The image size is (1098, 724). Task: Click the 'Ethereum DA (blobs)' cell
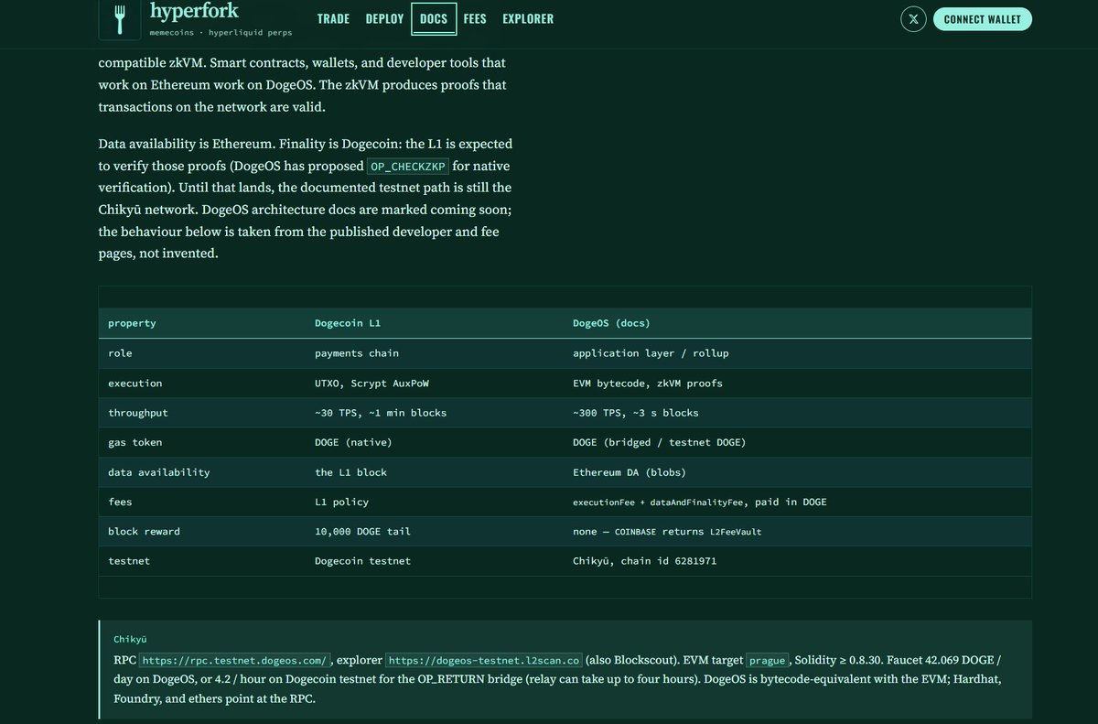click(x=630, y=472)
